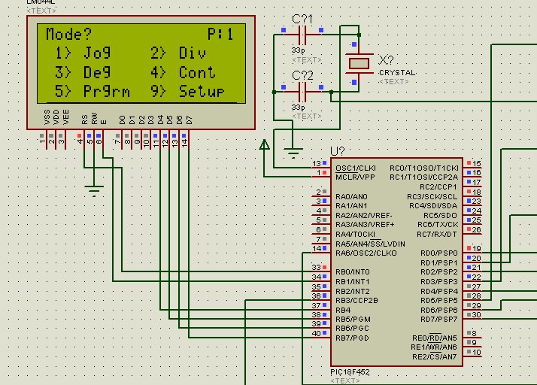Image resolution: width=537 pixels, height=385 pixels.
Task: Click the crystal X? component symbol
Action: click(358, 63)
